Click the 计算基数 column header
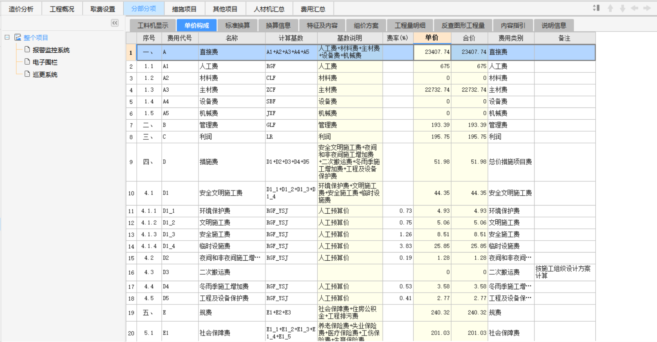Viewport: 657px width, 342px height. pos(291,38)
